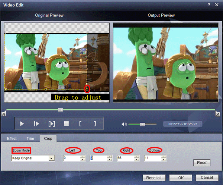This screenshot has height=185, width=223.
Task: Increase the Bottom crop value
Action: 164,157
